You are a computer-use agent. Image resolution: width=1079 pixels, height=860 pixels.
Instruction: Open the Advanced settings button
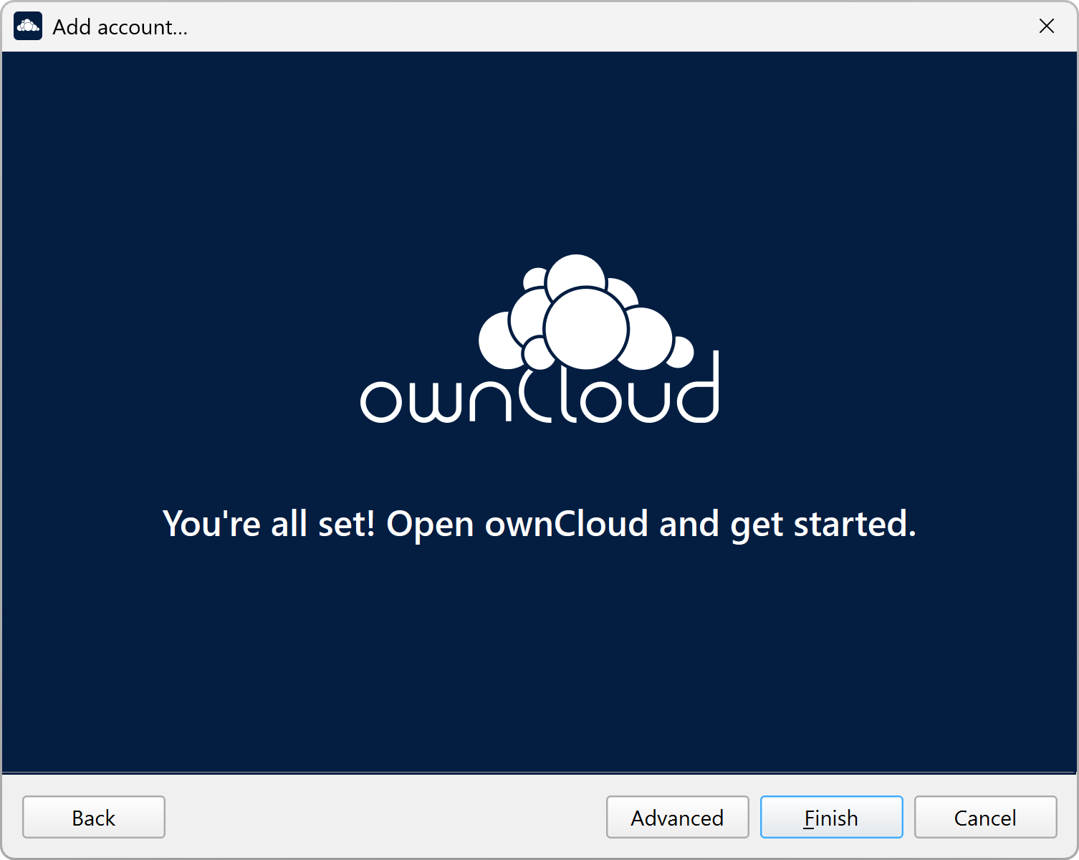pyautogui.click(x=677, y=817)
